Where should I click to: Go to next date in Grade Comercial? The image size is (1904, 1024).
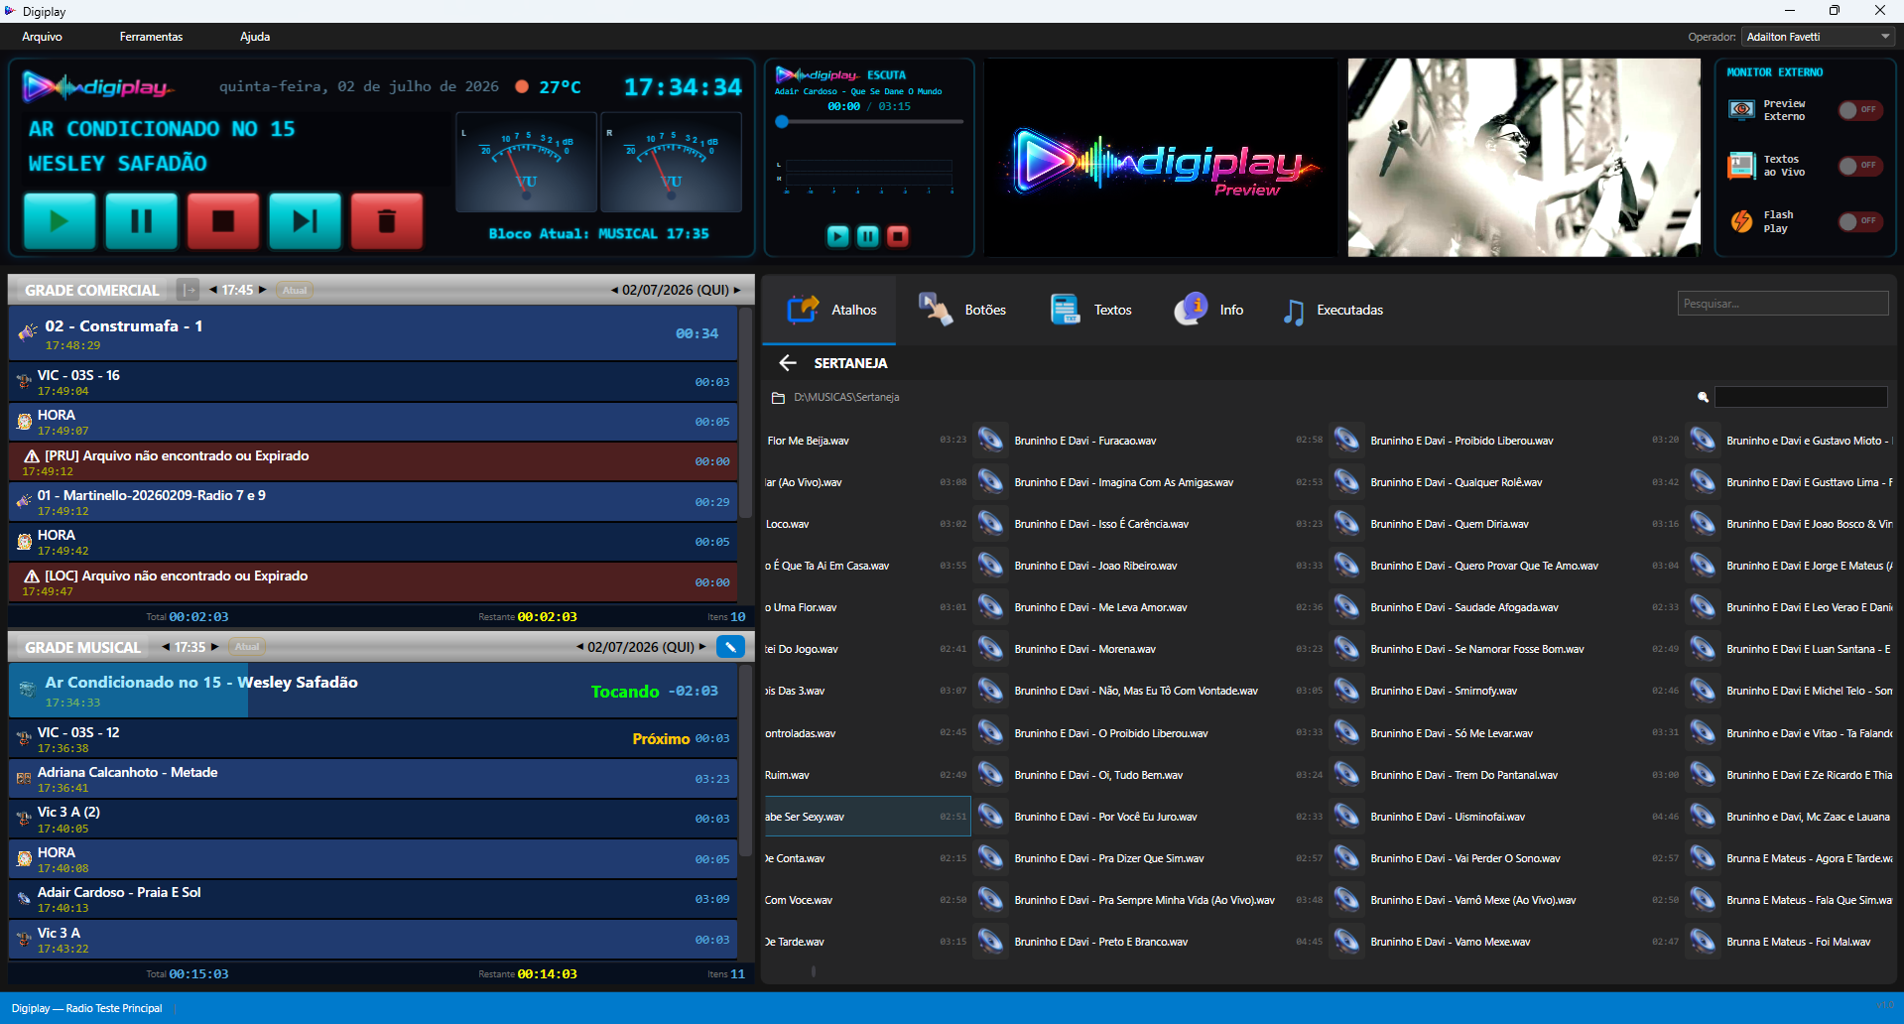click(737, 290)
